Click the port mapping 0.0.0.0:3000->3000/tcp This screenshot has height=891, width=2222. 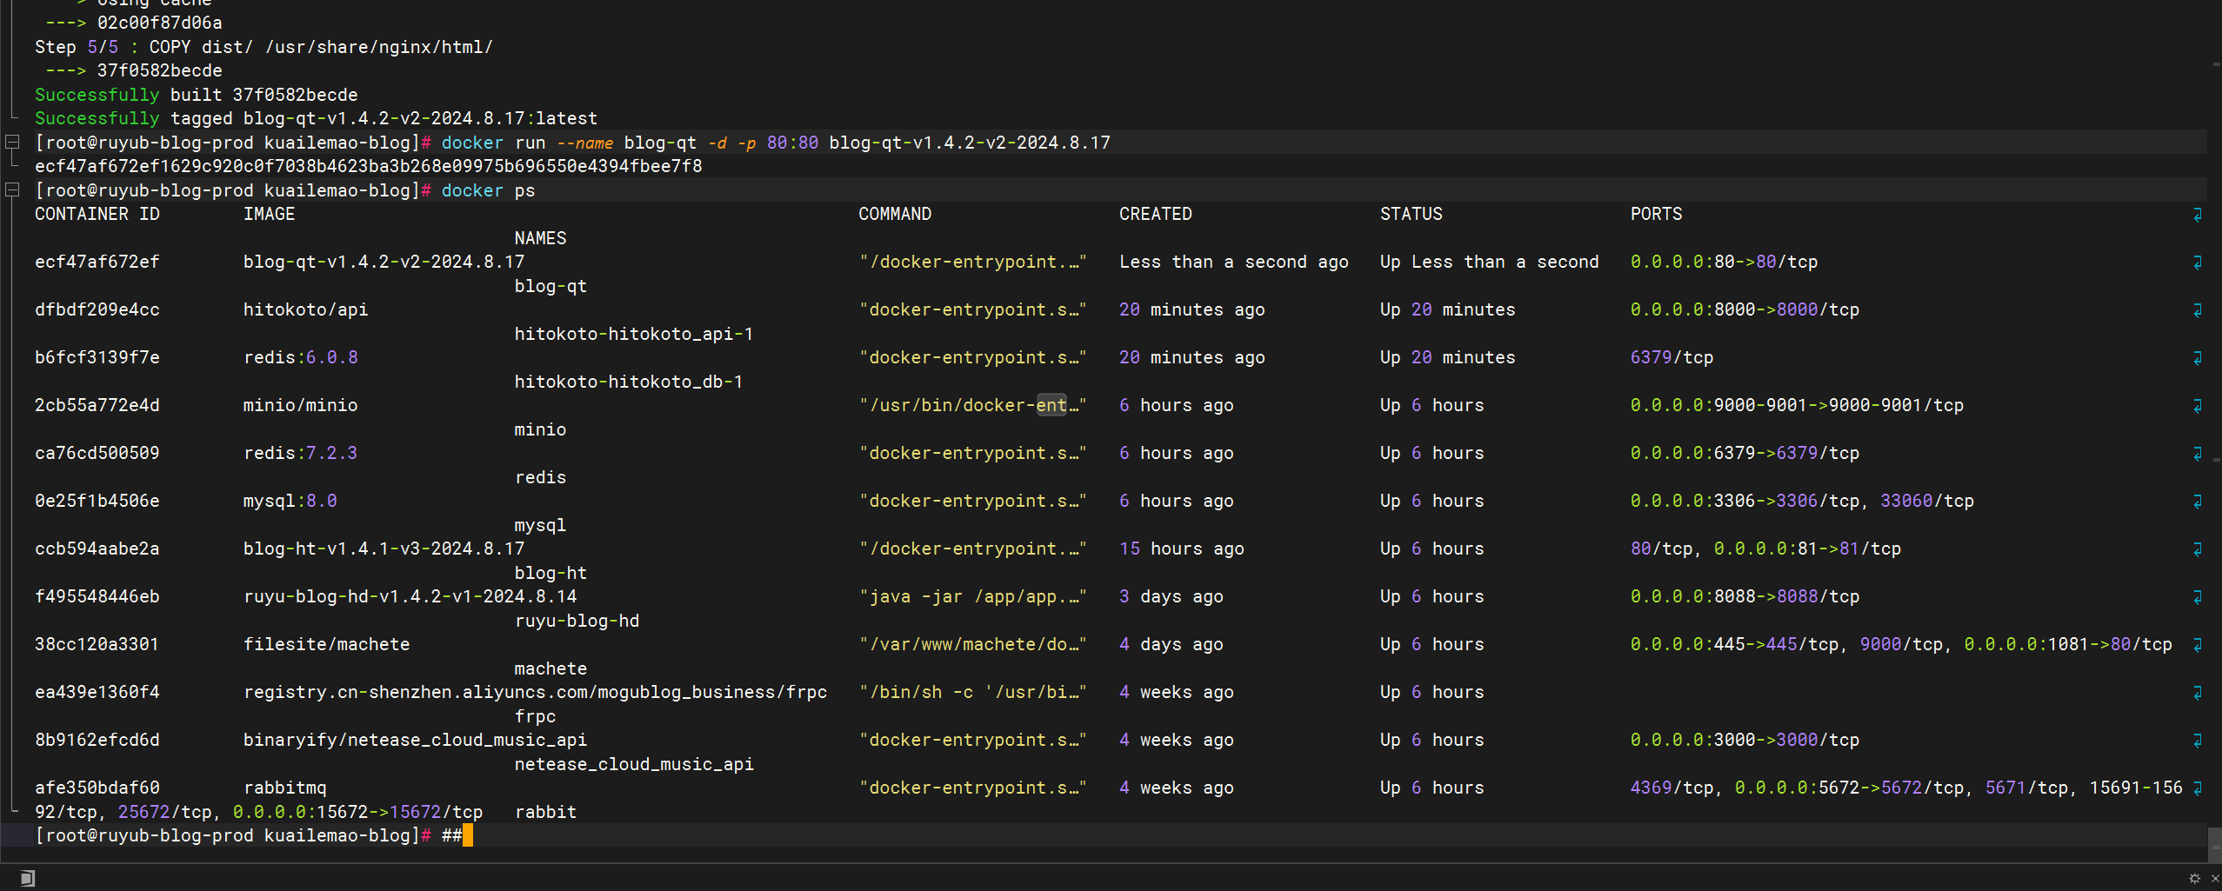coord(1745,740)
